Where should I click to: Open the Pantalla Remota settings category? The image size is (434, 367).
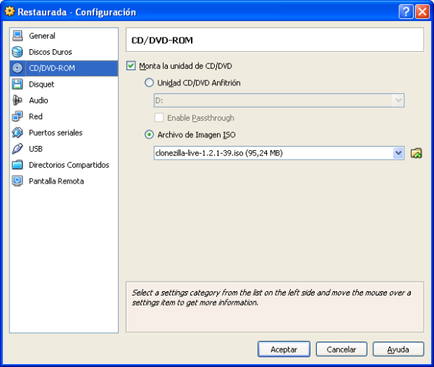pos(56,181)
